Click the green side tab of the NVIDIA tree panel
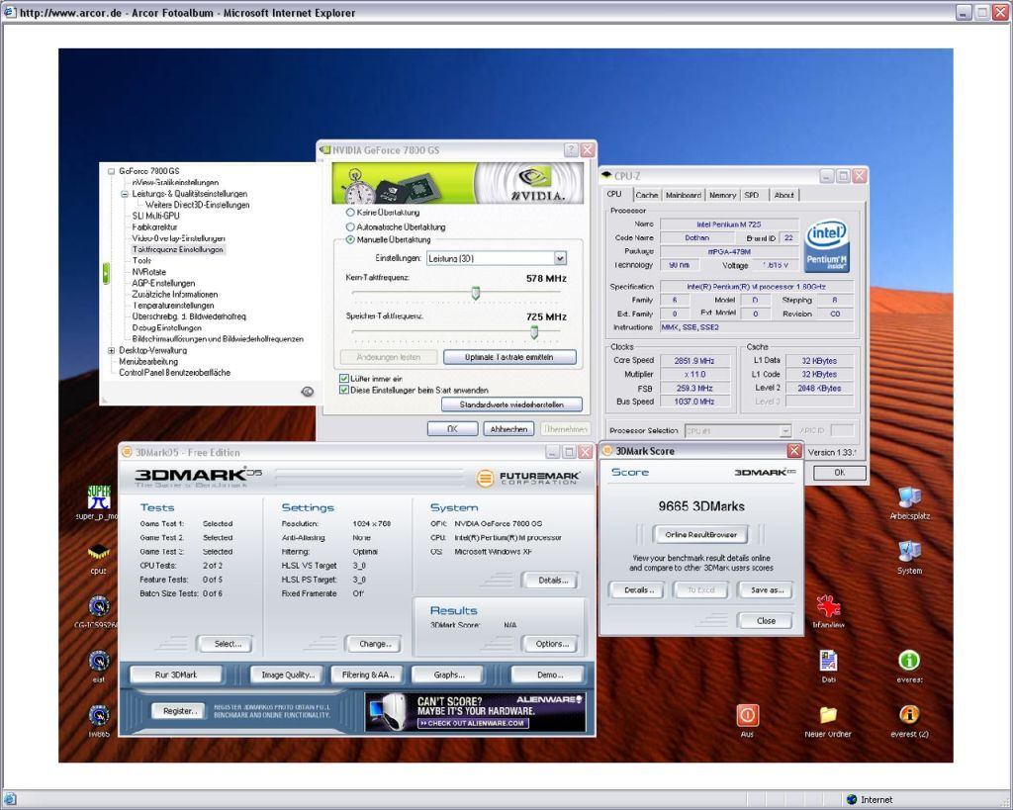 [106, 273]
